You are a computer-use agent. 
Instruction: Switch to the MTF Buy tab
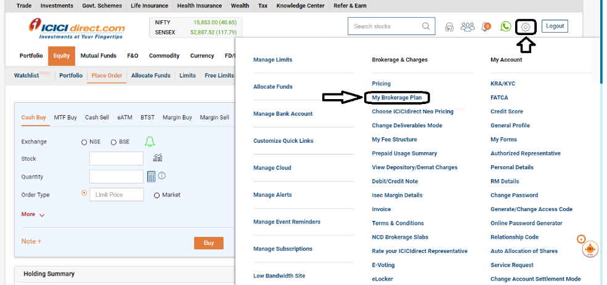click(x=65, y=117)
